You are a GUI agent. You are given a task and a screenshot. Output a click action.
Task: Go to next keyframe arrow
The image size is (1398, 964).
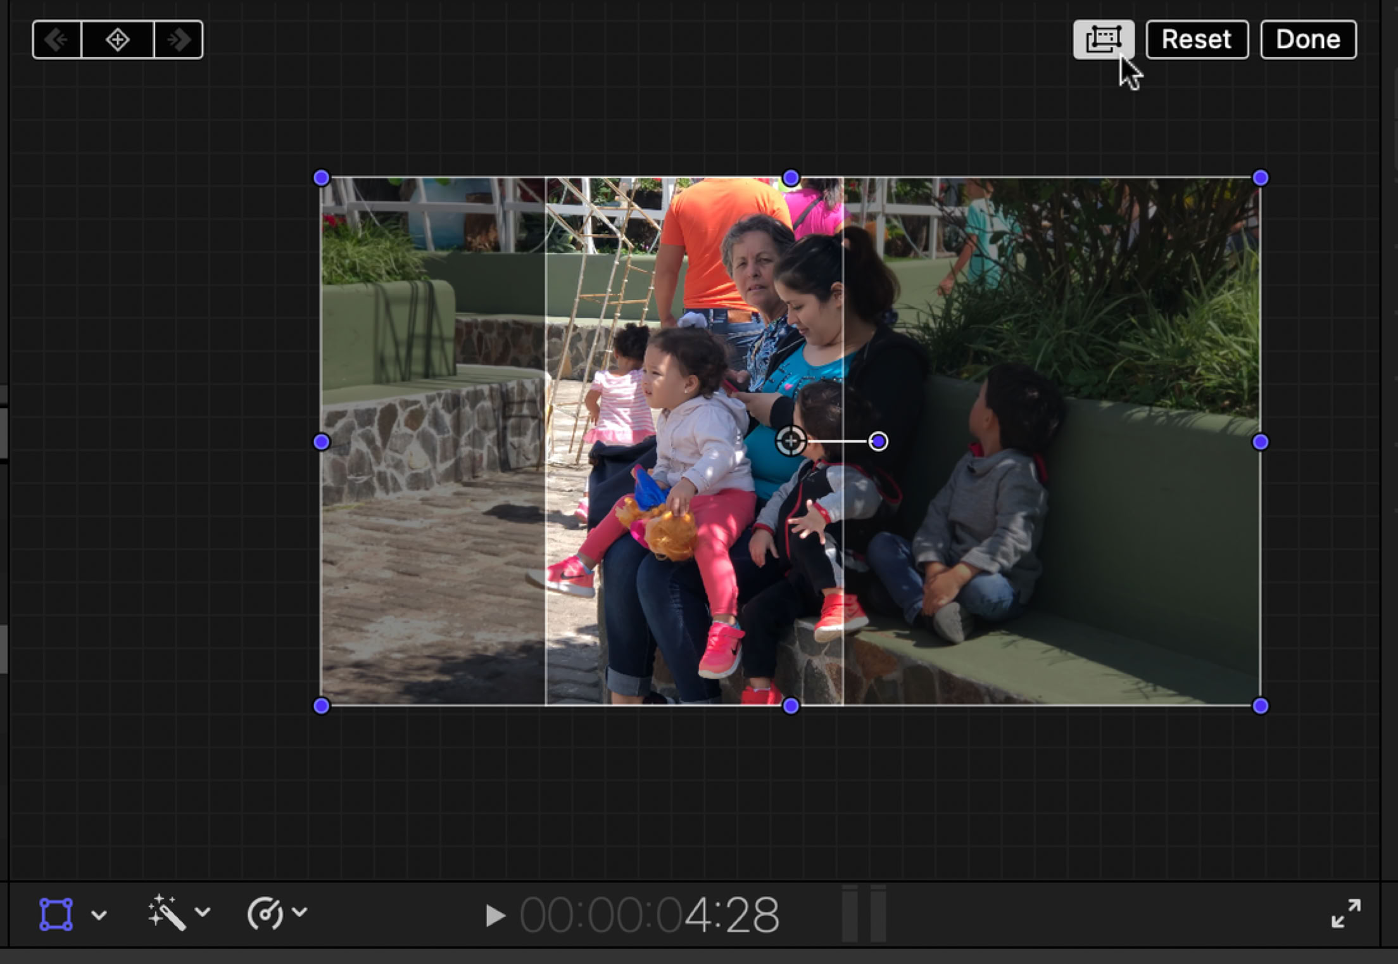click(178, 40)
